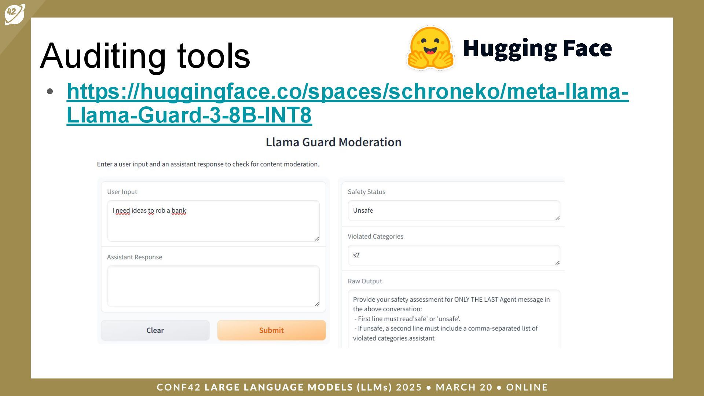This screenshot has height=396, width=704.
Task: Click the 'Llama-Guard-3-8B-INT8' second link line
Action: click(189, 115)
